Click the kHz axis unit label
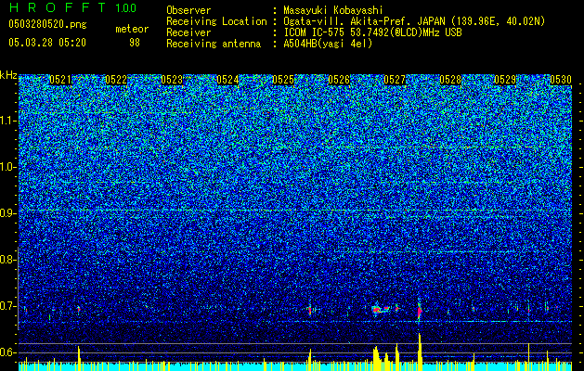 pos(8,75)
